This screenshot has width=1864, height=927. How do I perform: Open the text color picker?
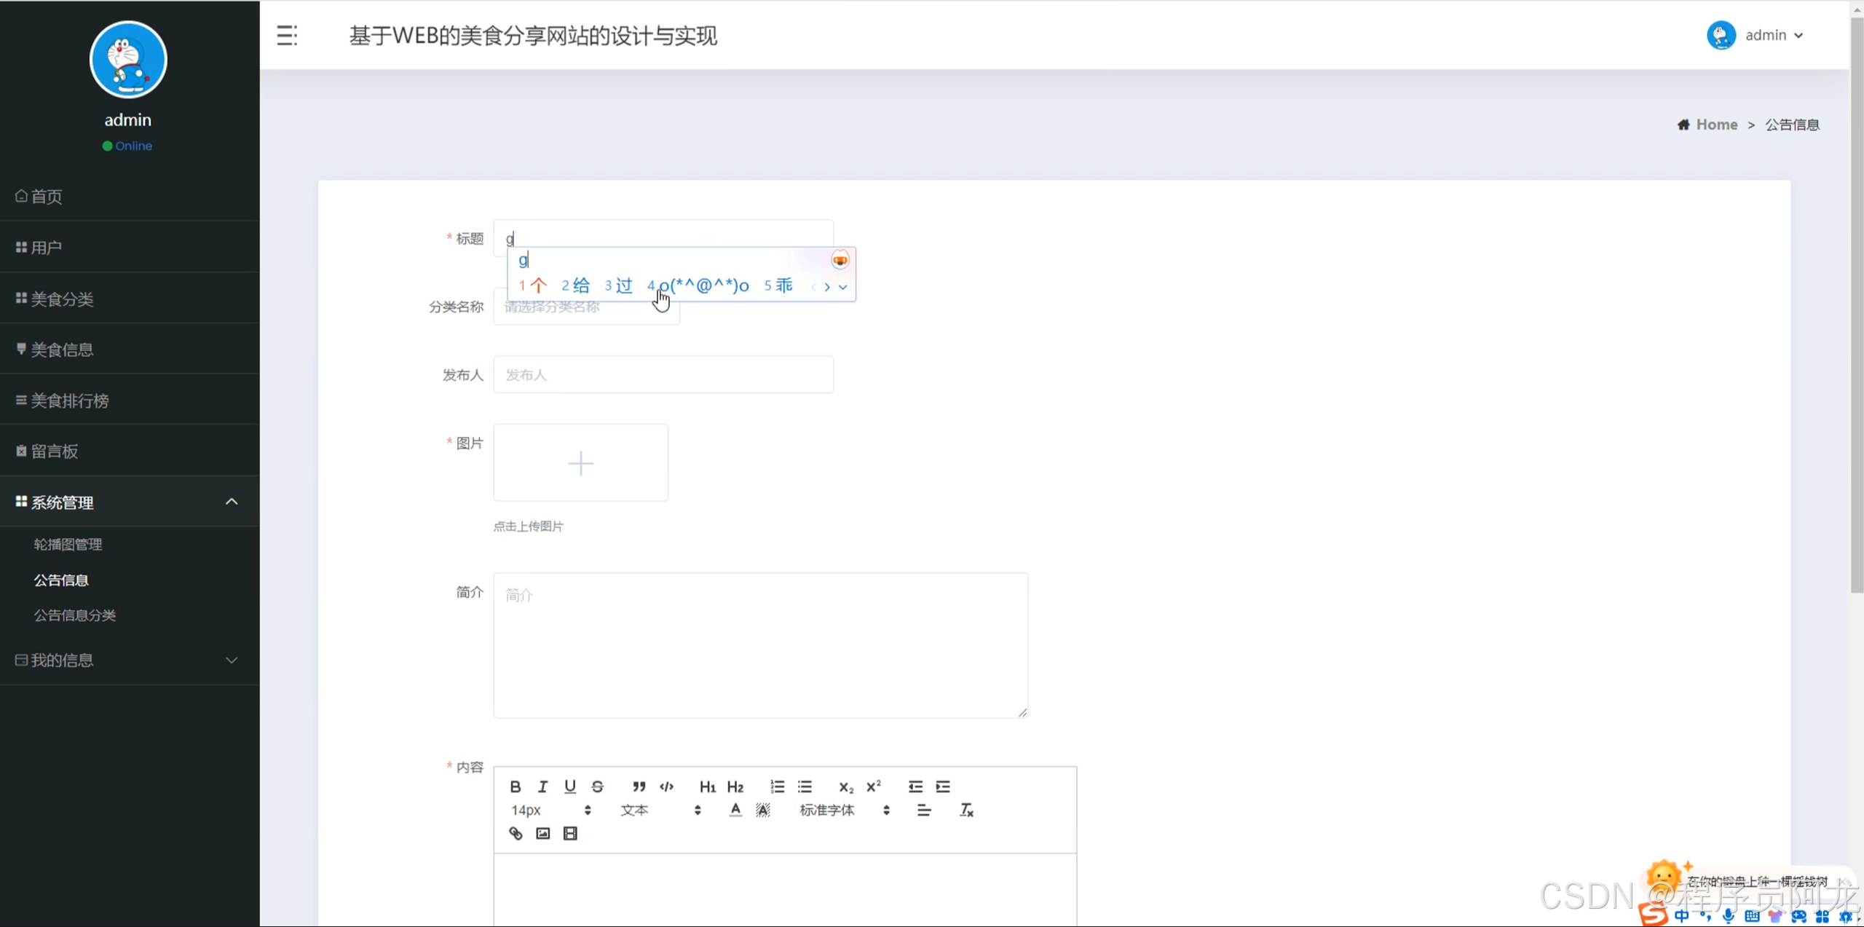coord(735,810)
